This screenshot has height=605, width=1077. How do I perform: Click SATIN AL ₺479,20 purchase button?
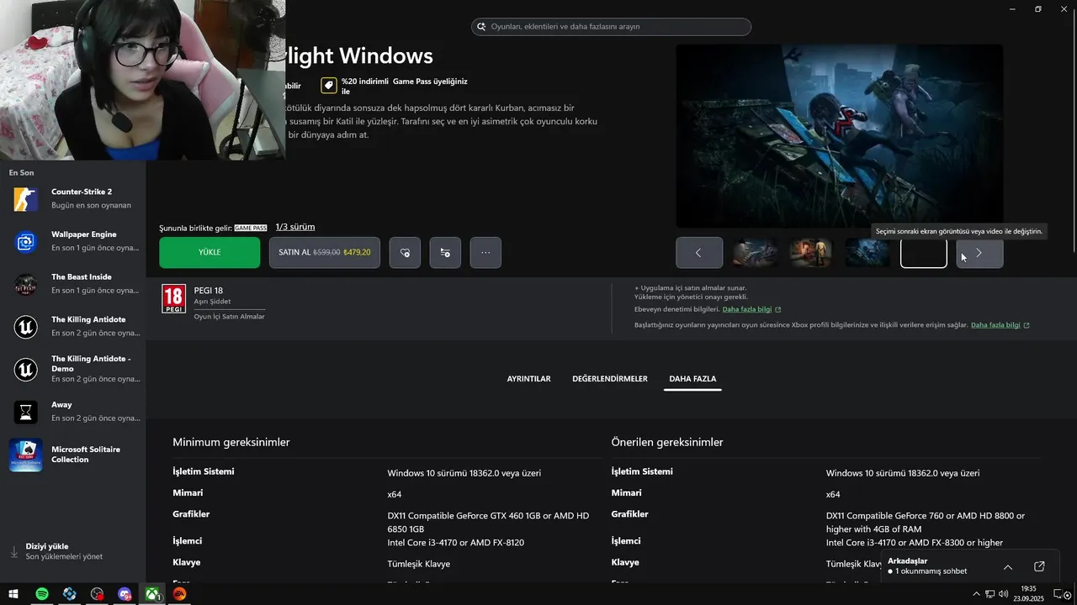click(x=325, y=252)
